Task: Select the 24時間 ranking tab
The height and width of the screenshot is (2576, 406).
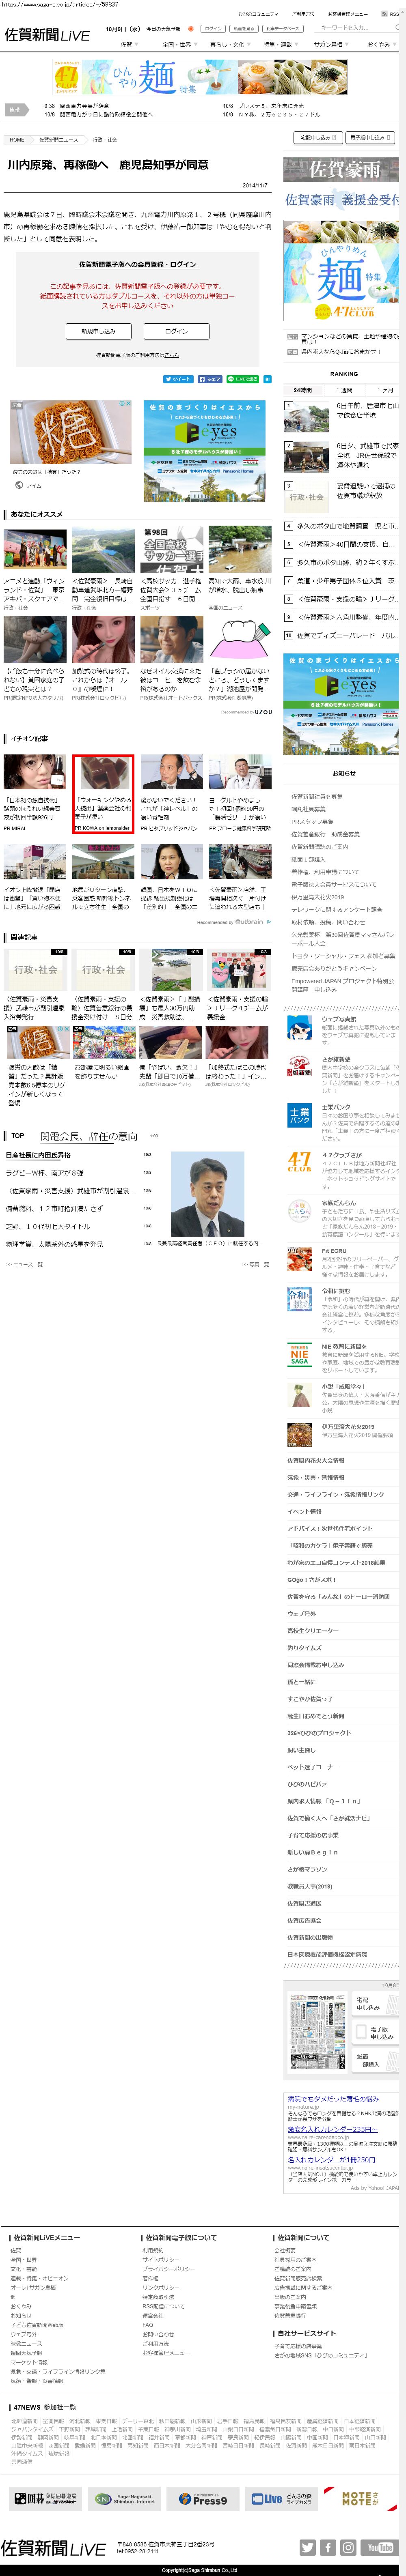Action: (302, 390)
